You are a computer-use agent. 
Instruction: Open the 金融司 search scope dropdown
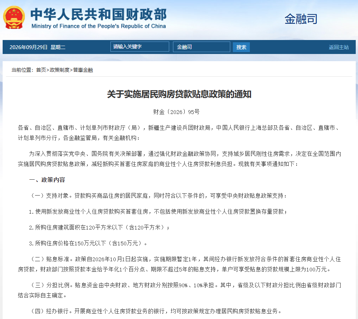(x=201, y=47)
